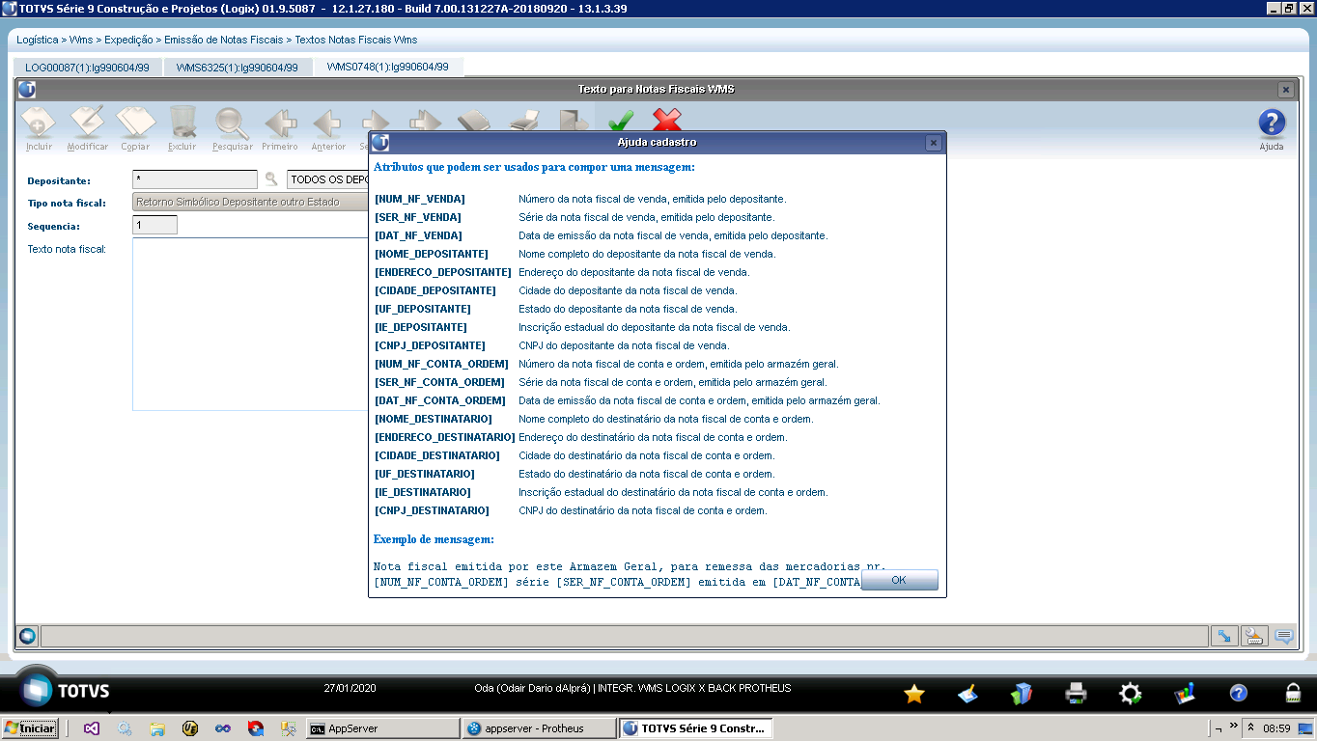The height and width of the screenshot is (741, 1317).
Task: Click [UF_DEPOSITANTE] attribute text
Action: pos(422,309)
